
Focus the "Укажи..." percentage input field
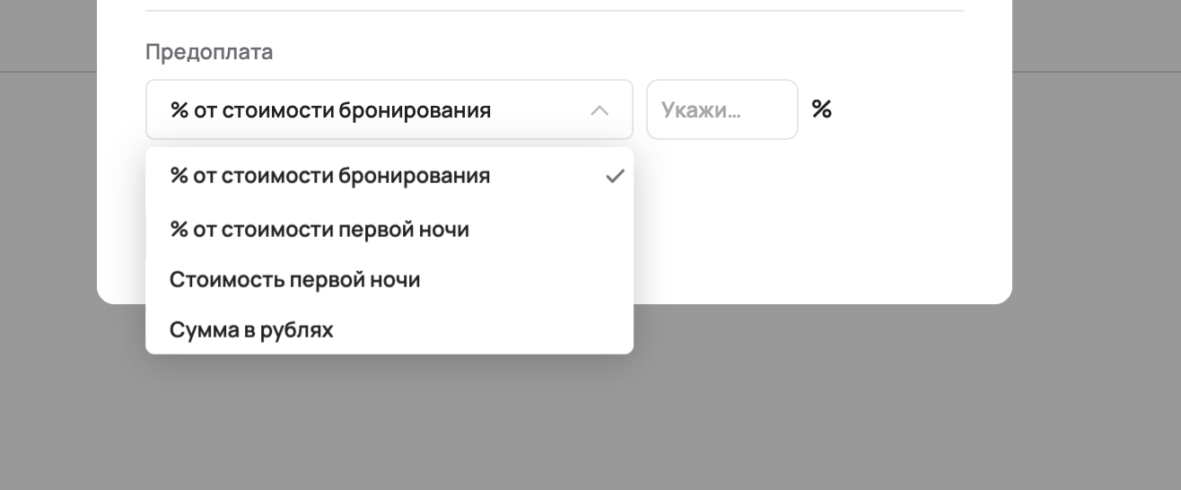pos(722,110)
